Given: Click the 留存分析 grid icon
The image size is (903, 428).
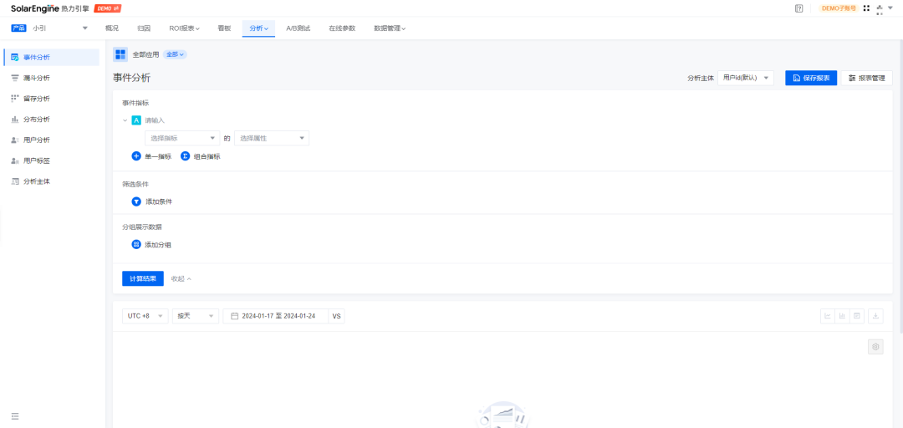Looking at the screenshot, I should pos(15,99).
